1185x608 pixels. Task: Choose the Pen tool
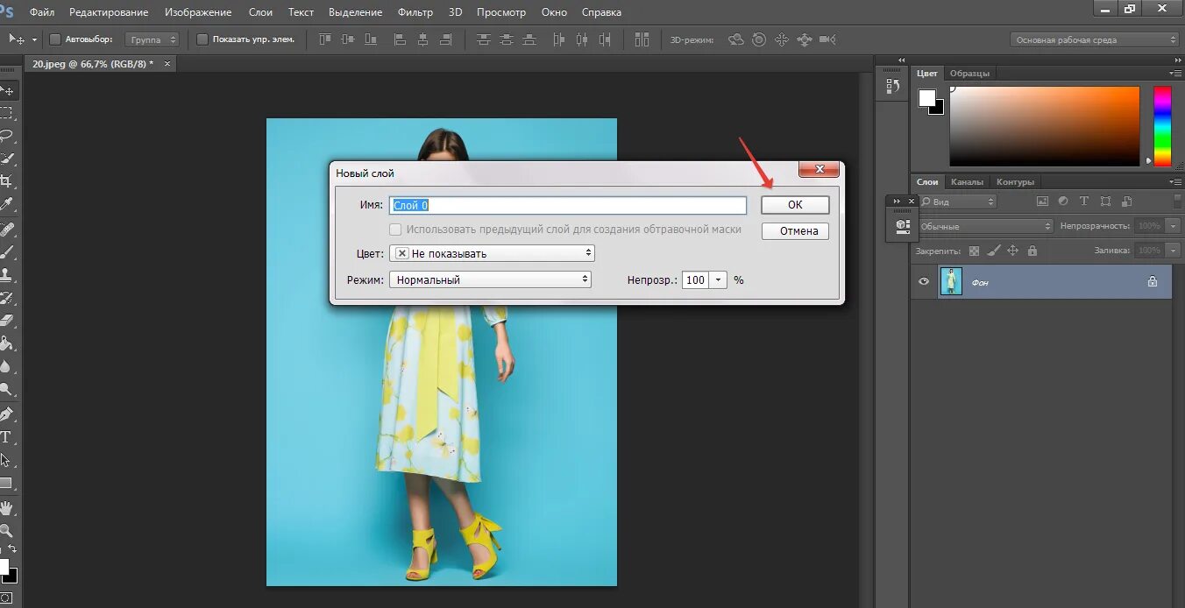pos(6,414)
